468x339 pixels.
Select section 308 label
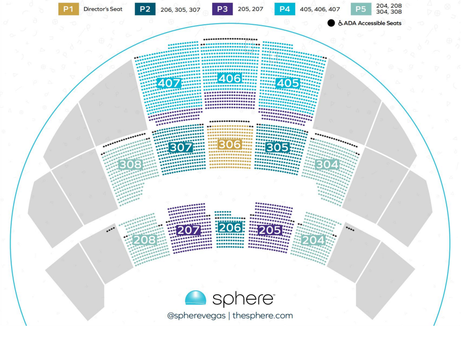(130, 164)
